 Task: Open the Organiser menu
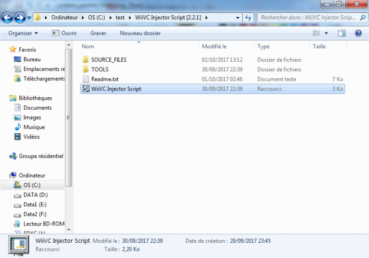coord(23,33)
